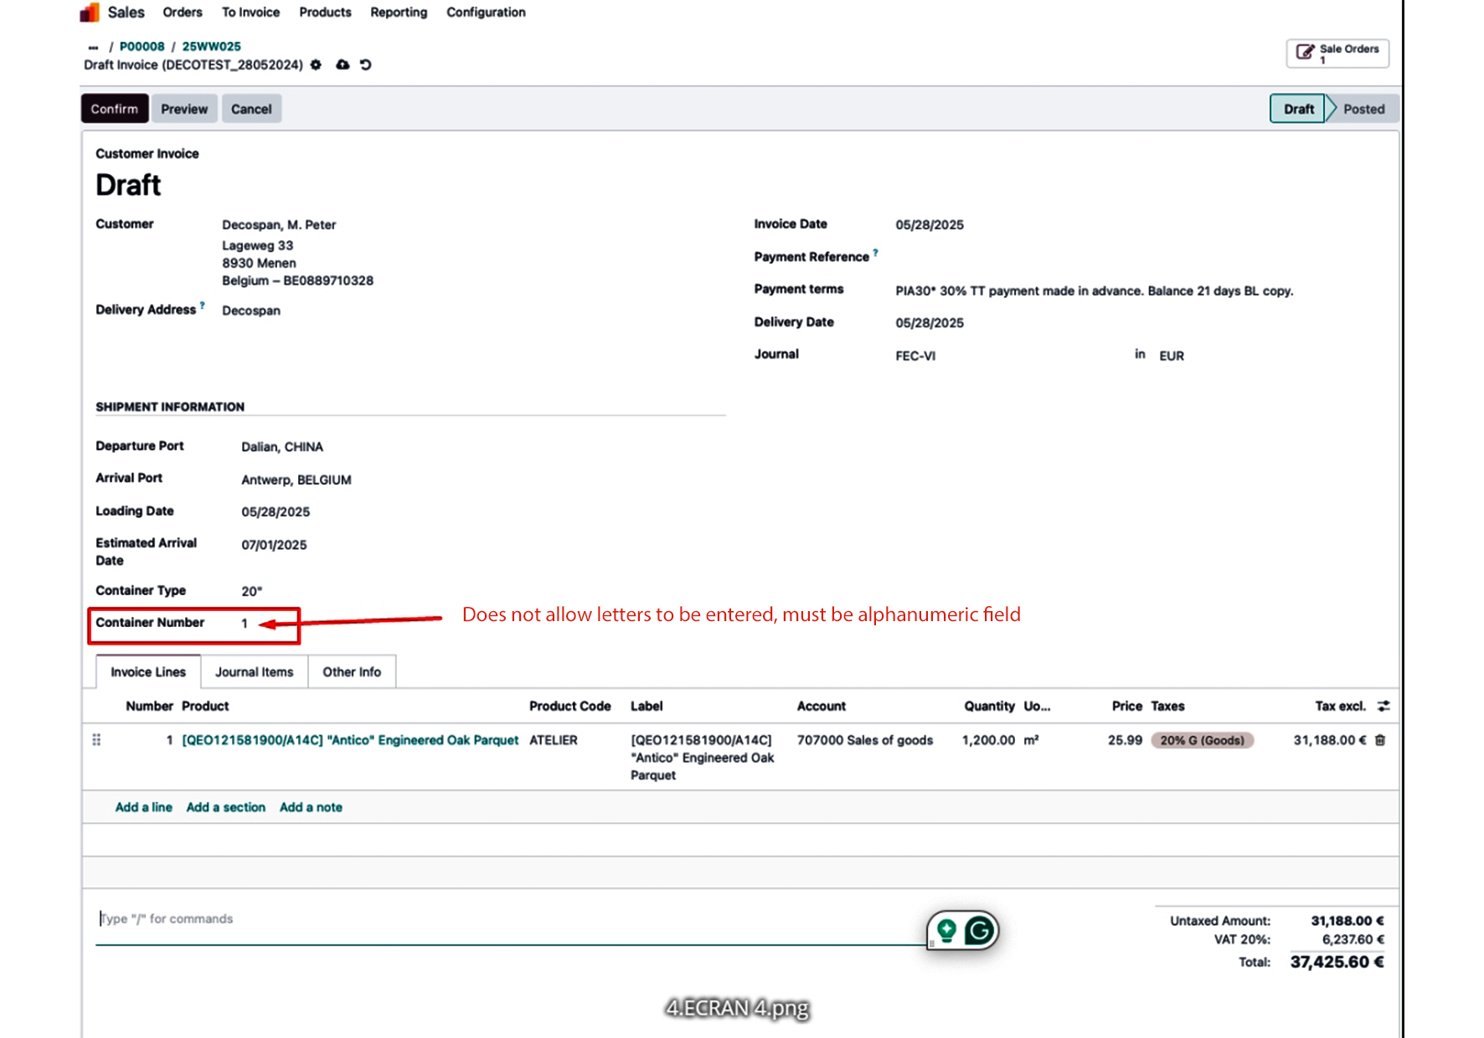Image resolution: width=1484 pixels, height=1038 pixels.
Task: Delete the invoice line with trash icon
Action: 1380,741
